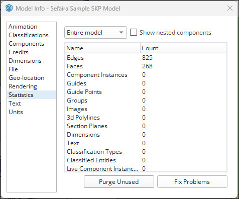239x199 pixels.
Task: Click the SketchUp logo icon in title bar
Action: 9,8
